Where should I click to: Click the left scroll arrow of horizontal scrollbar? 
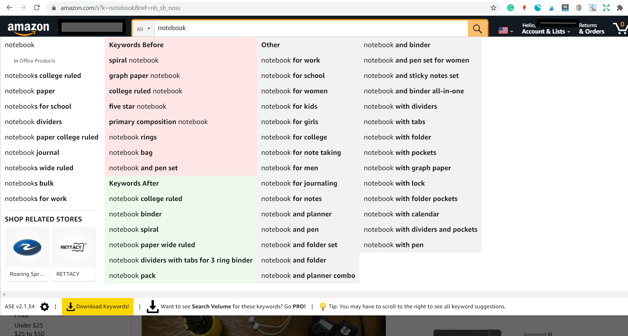(4, 294)
